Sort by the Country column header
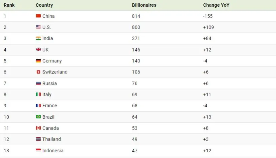The height and width of the screenshot is (158, 276). (x=44, y=5)
